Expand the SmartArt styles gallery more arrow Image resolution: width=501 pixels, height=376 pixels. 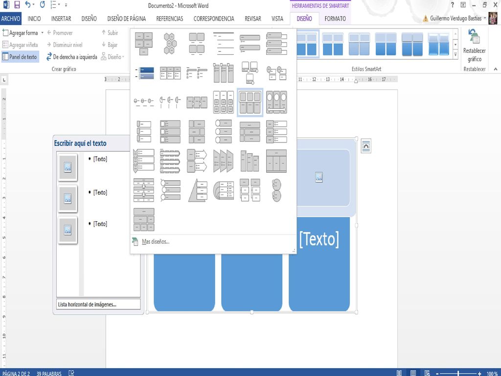(455, 55)
